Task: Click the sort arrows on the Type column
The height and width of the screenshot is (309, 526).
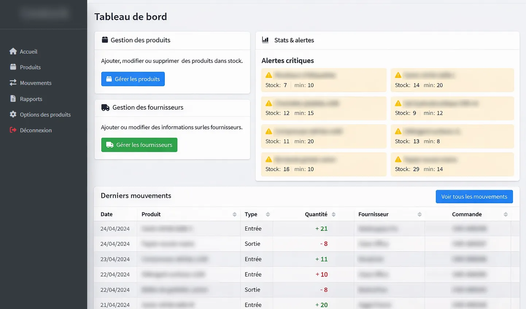Action: [x=268, y=214]
